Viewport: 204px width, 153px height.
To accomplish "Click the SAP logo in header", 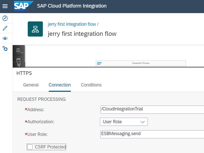I will (x=24, y=6).
